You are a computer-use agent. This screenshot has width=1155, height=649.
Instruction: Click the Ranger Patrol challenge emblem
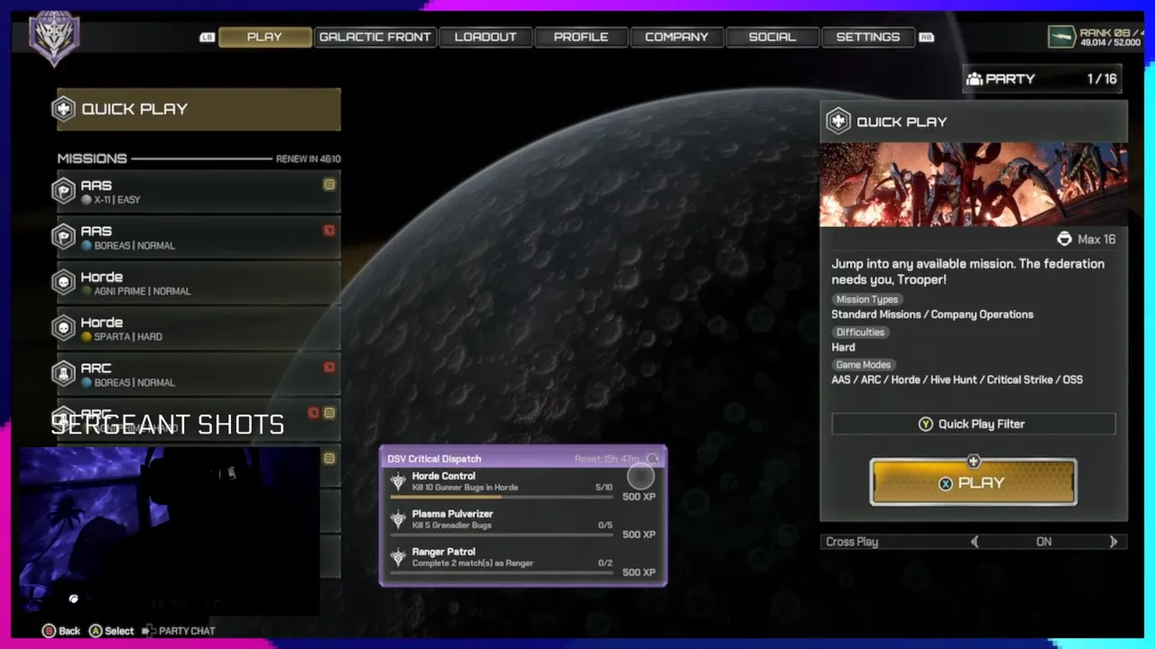[x=398, y=558]
